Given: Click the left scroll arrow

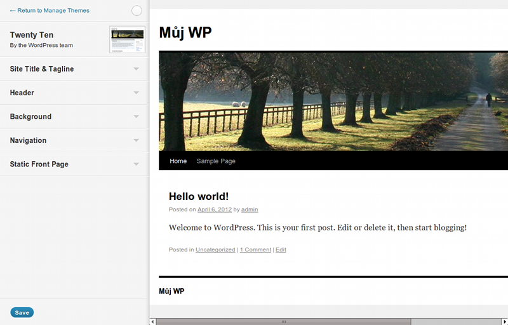Looking at the screenshot, I should pos(152,322).
